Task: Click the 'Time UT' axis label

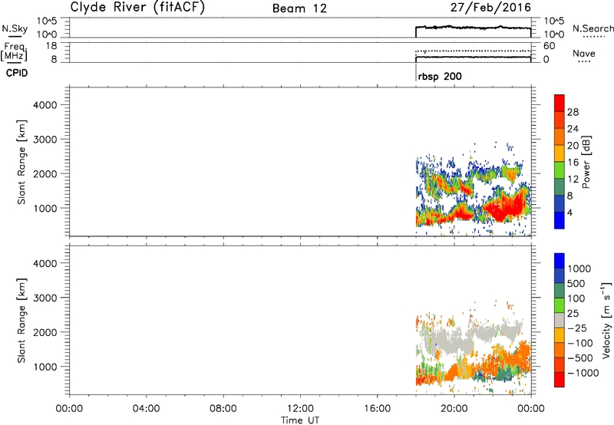Action: [x=300, y=420]
